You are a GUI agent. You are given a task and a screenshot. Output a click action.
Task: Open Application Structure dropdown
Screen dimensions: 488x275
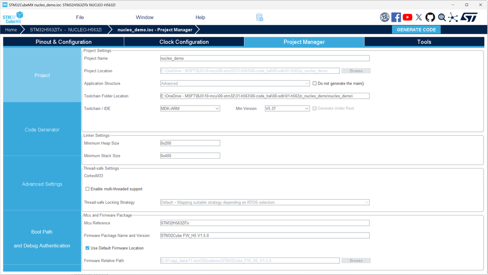tap(235, 84)
